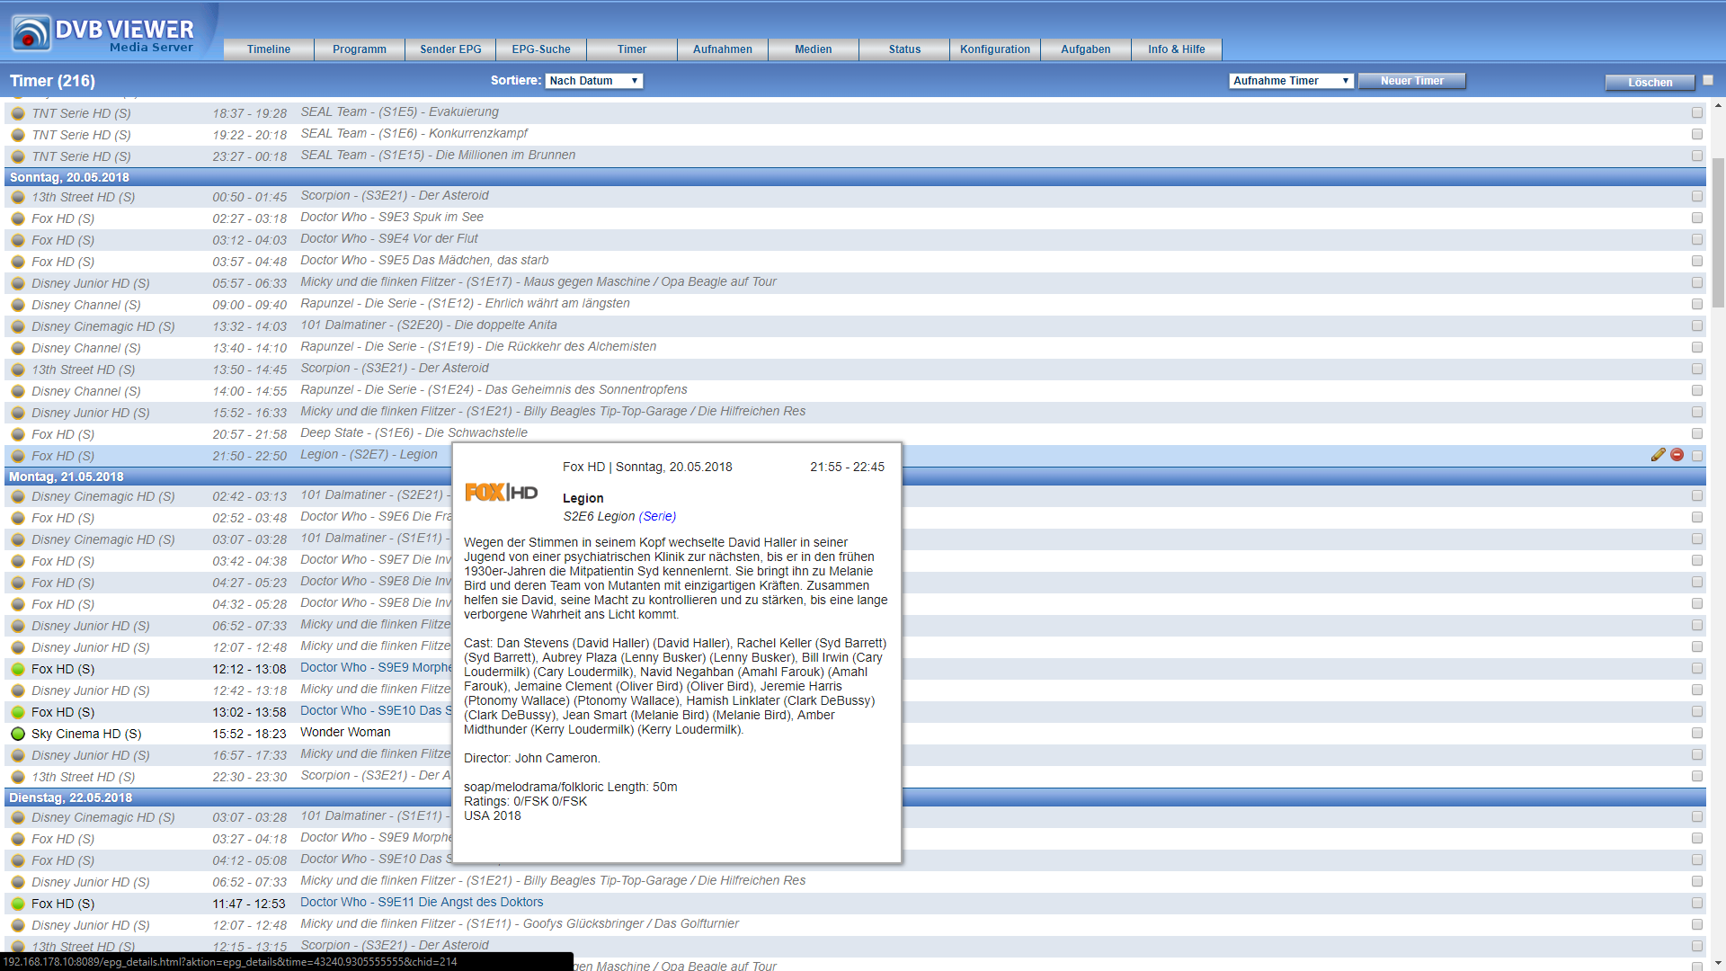Viewport: 1726px width, 971px height.
Task: Click status icon of Rapunzel 09:00 - 09:40 timer
Action: point(18,305)
